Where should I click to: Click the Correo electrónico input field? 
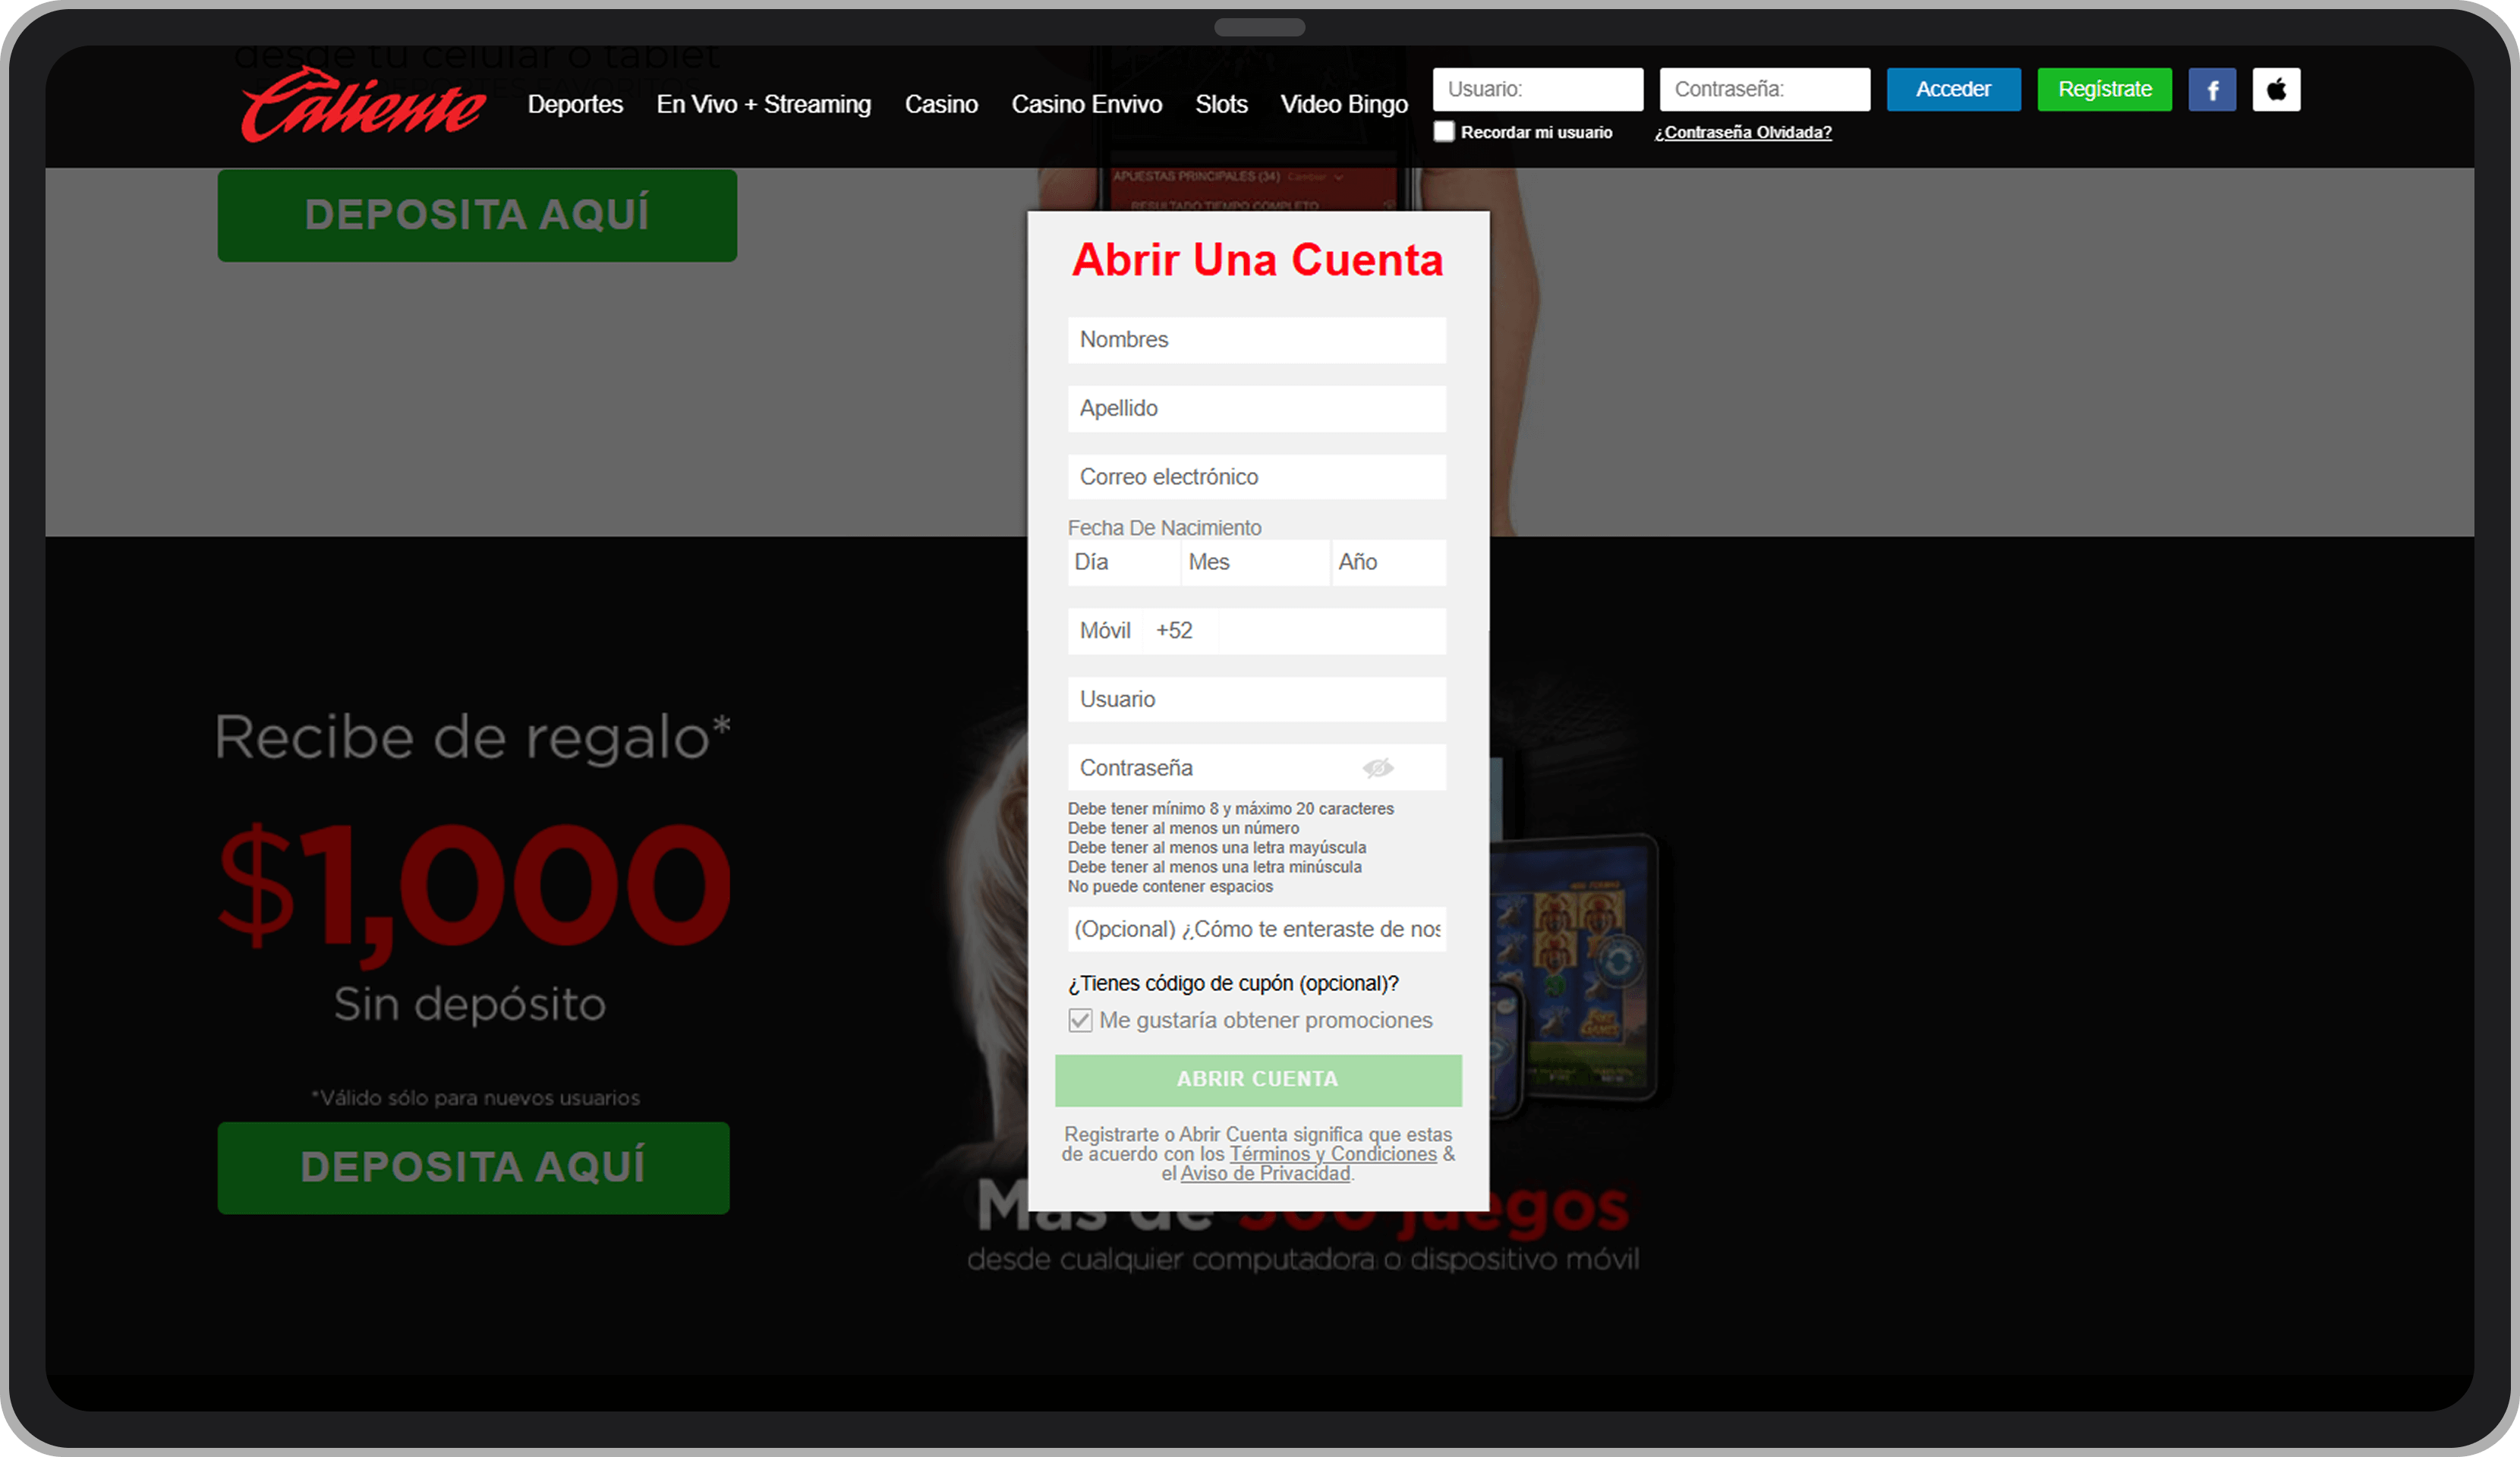tap(1256, 477)
